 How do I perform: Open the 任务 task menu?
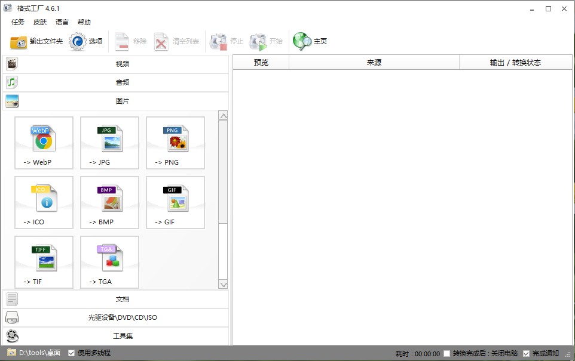pos(17,22)
